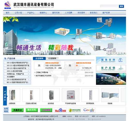Viewport: 129px width, 121px height.
Task: Open GPX-215-B型光纤配线箱系列产品 category
Action: [17, 66]
